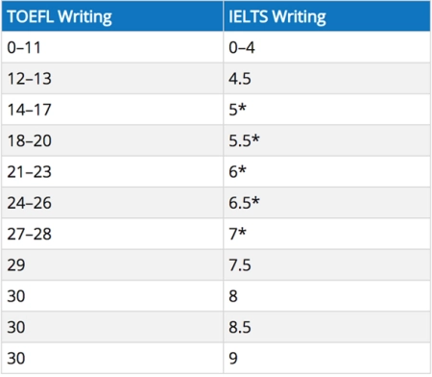Select the TOEFL 29 score cell

point(112,264)
